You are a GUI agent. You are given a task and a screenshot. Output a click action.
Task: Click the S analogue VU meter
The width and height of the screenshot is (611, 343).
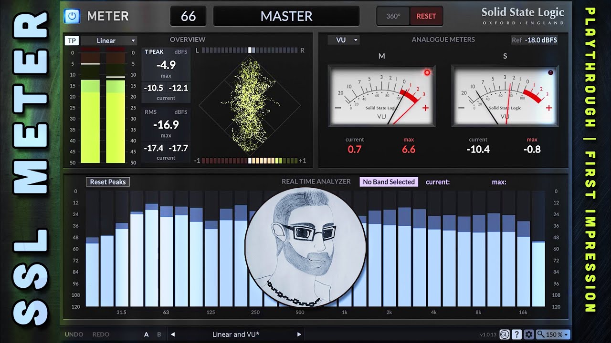[x=505, y=96]
